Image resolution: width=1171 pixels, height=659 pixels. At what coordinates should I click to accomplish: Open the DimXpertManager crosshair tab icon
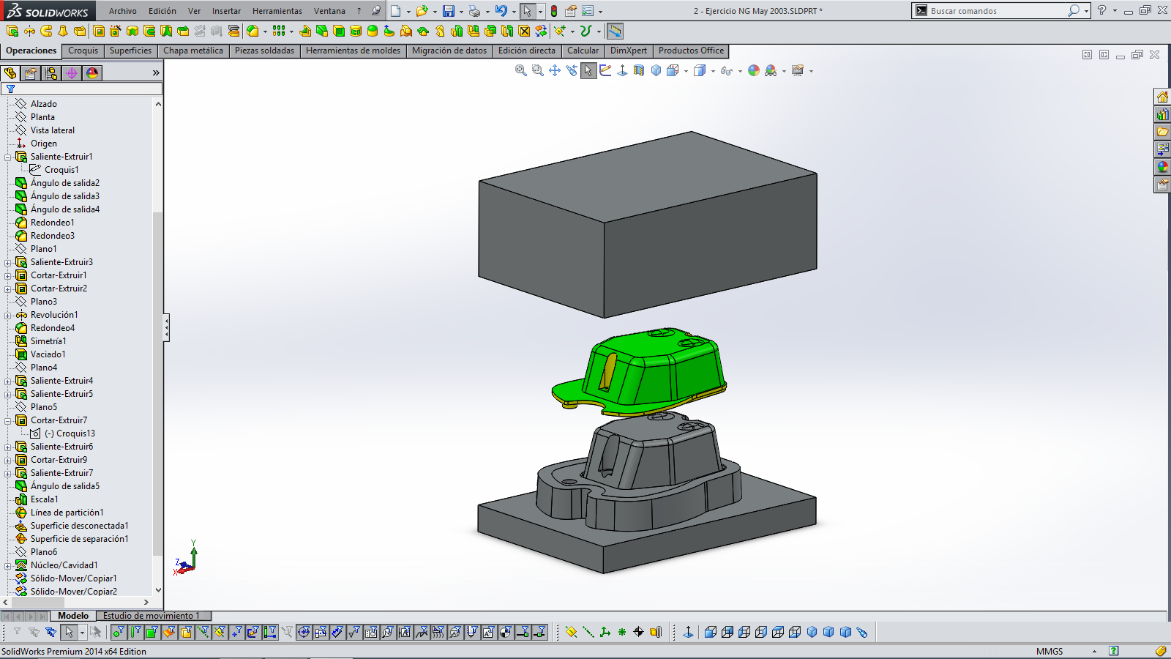click(x=72, y=73)
